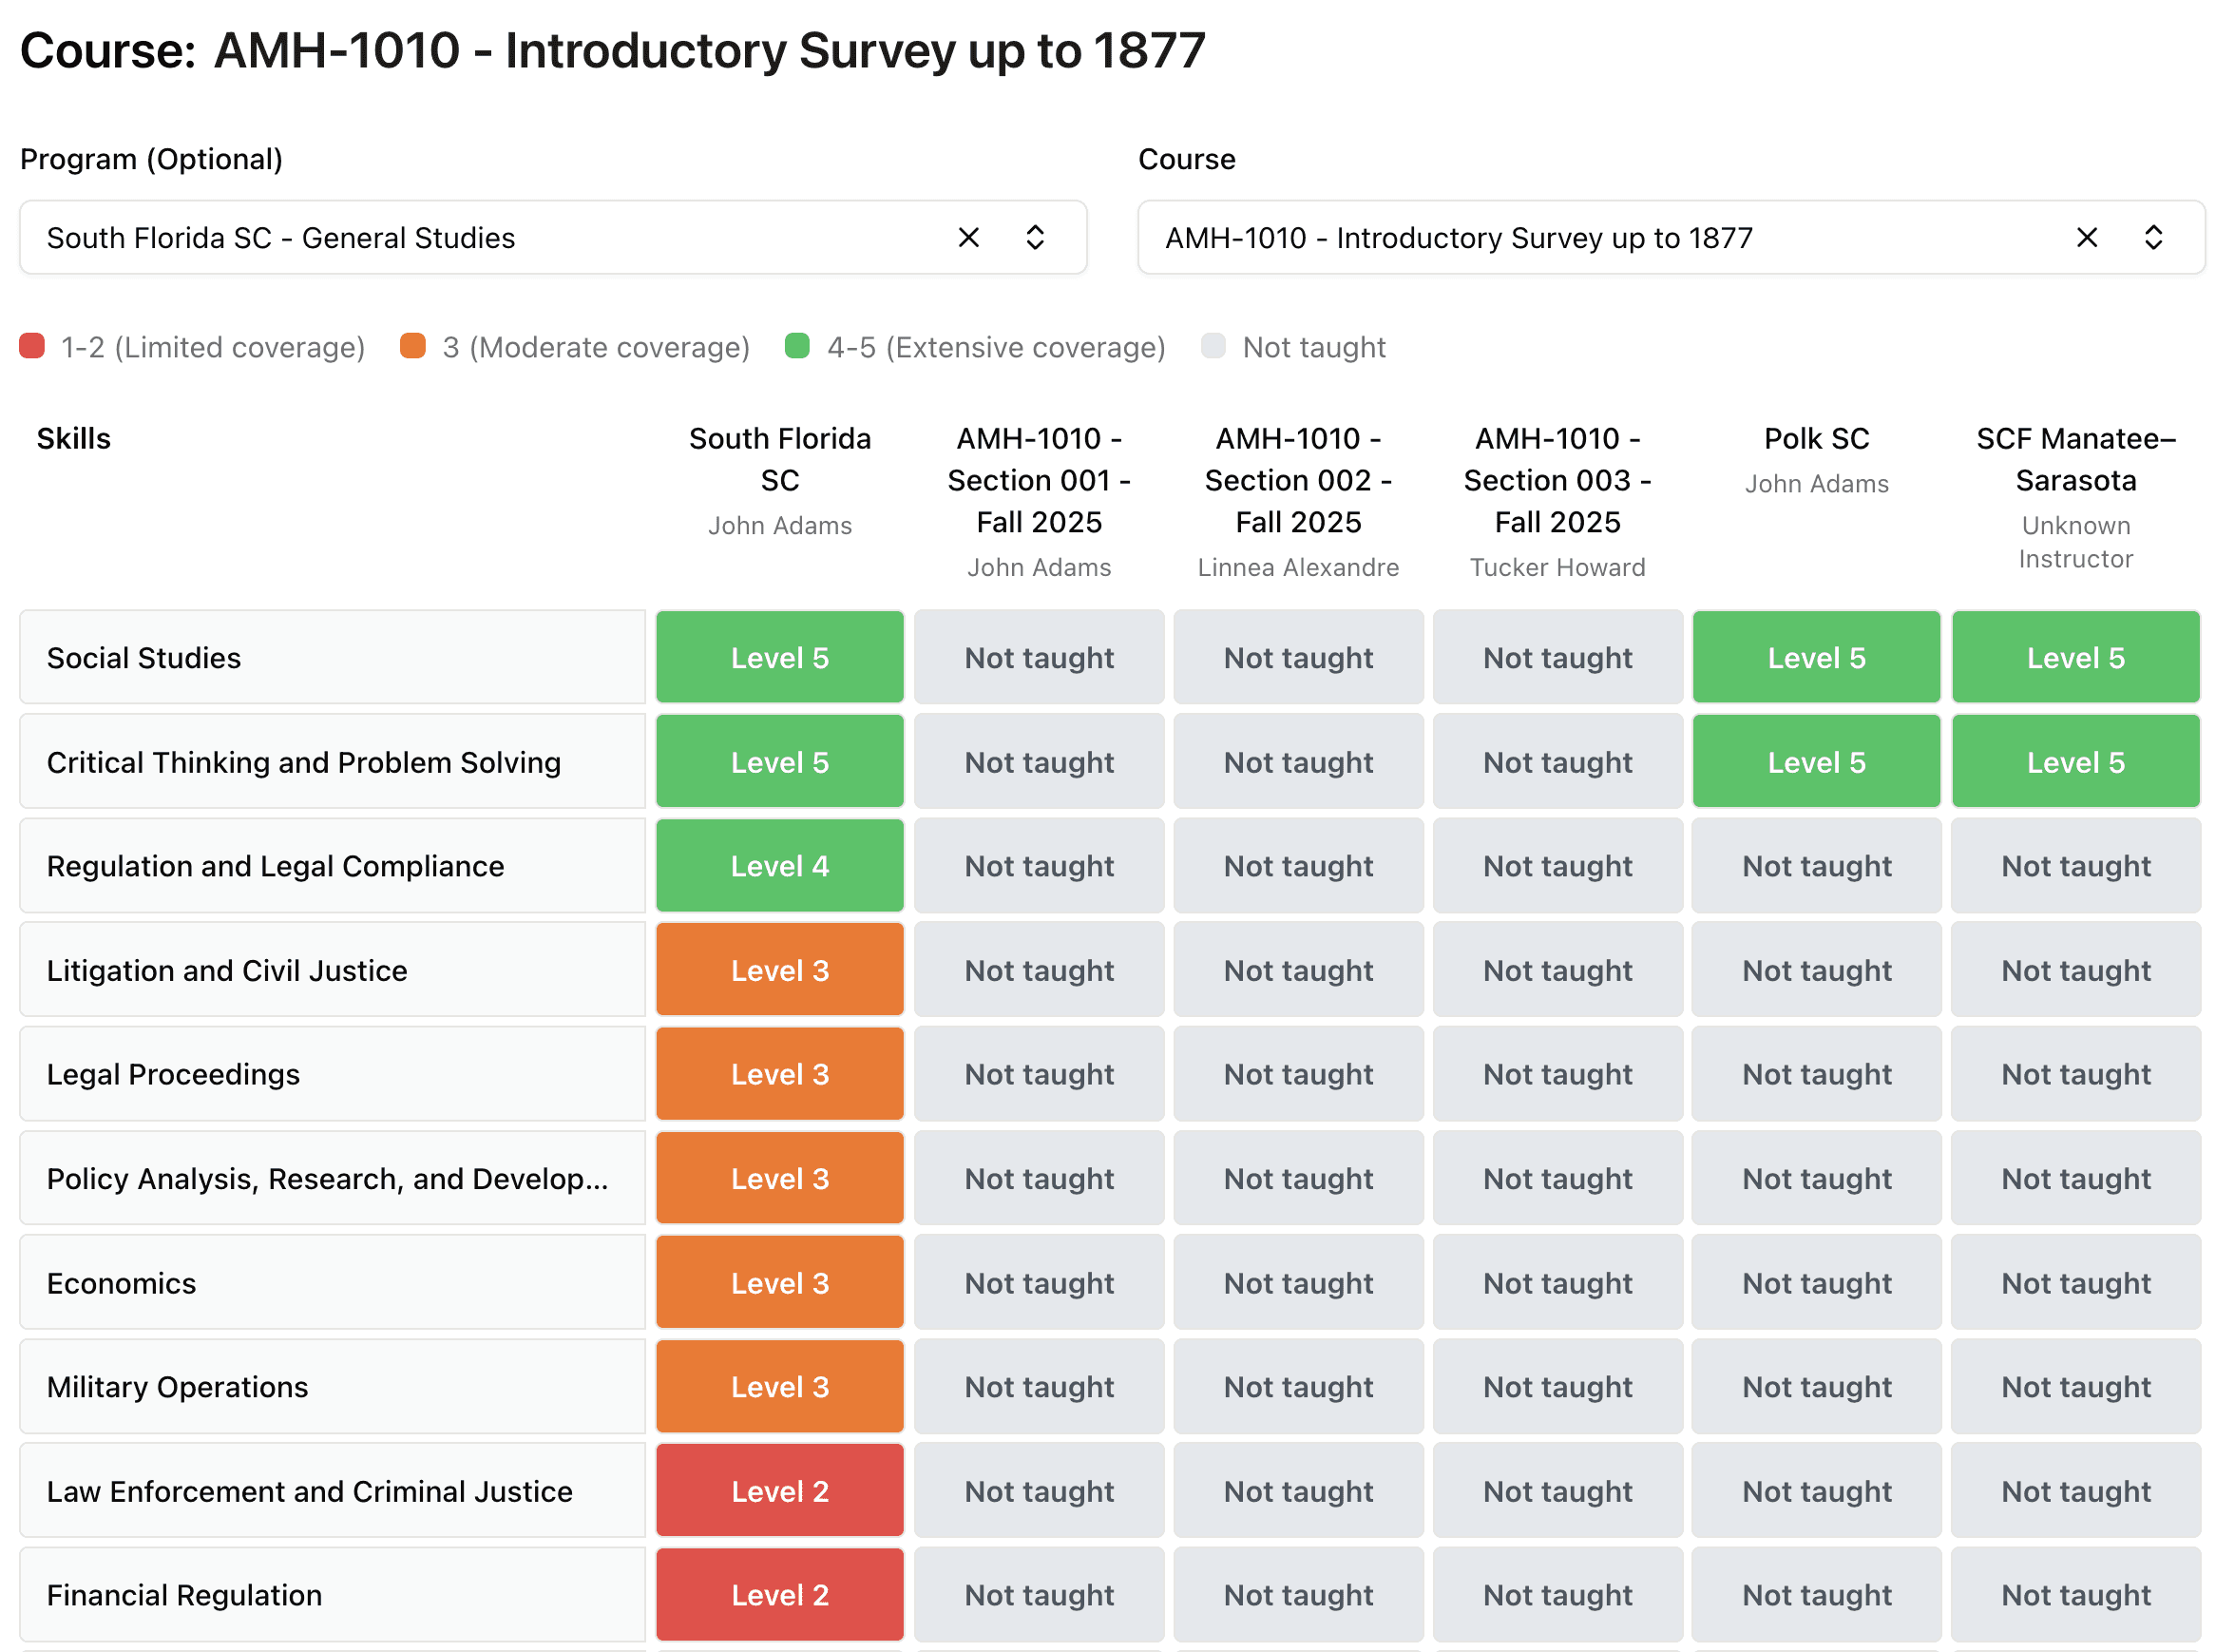Click the SCF Manatee–Sarasota column header
The image size is (2235, 1652).
pyautogui.click(x=2075, y=460)
